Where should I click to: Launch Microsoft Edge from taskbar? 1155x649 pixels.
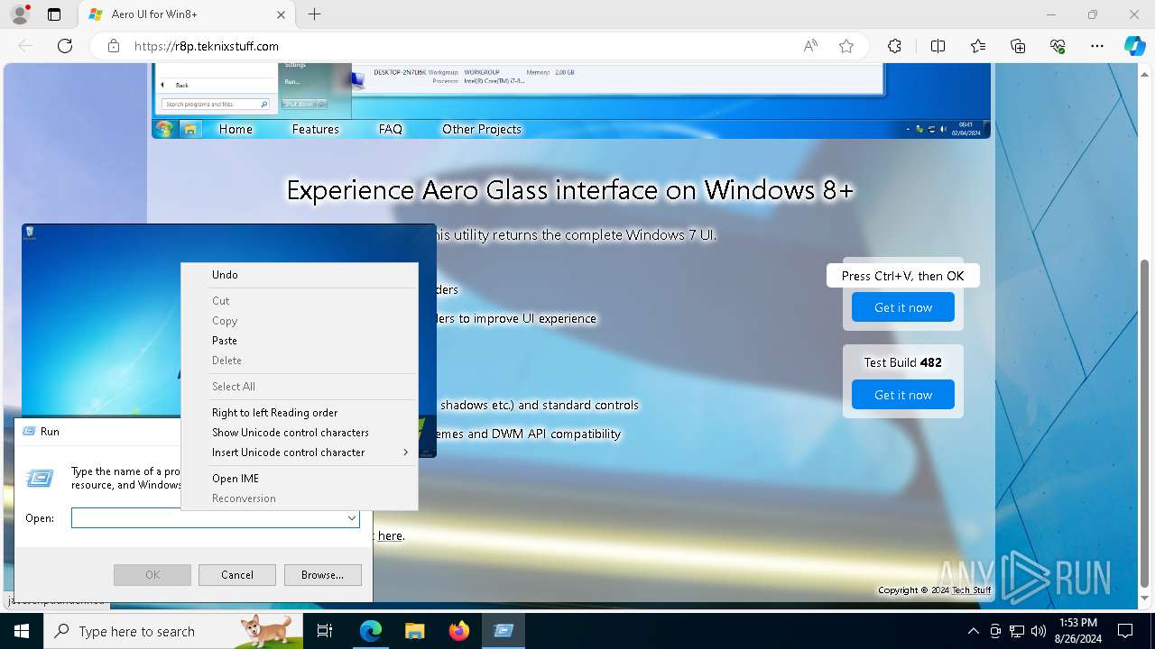click(370, 631)
